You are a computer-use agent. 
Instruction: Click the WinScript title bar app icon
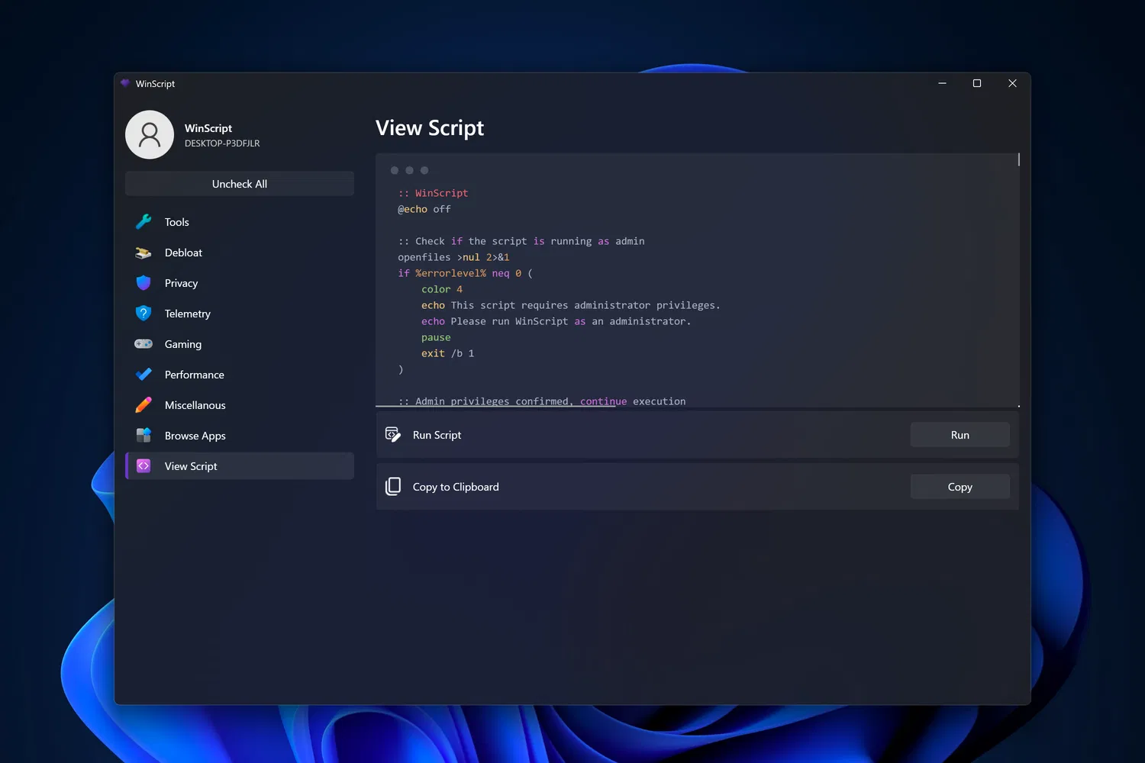click(x=125, y=84)
